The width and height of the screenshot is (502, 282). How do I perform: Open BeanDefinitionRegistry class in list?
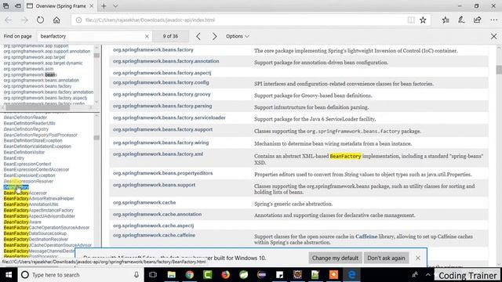tap(26, 128)
